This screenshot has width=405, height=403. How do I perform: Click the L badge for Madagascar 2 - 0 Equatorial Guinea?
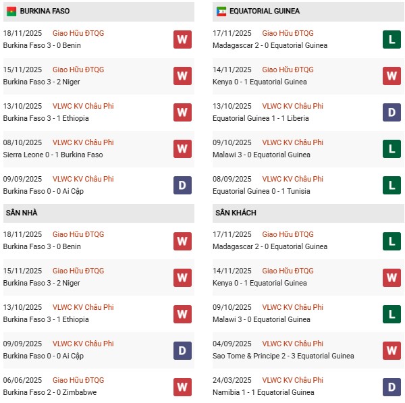click(391, 40)
